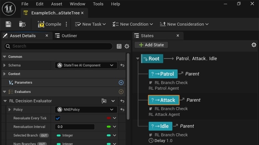Toggle the Reevaluate Every Tick checkbox

point(58,118)
